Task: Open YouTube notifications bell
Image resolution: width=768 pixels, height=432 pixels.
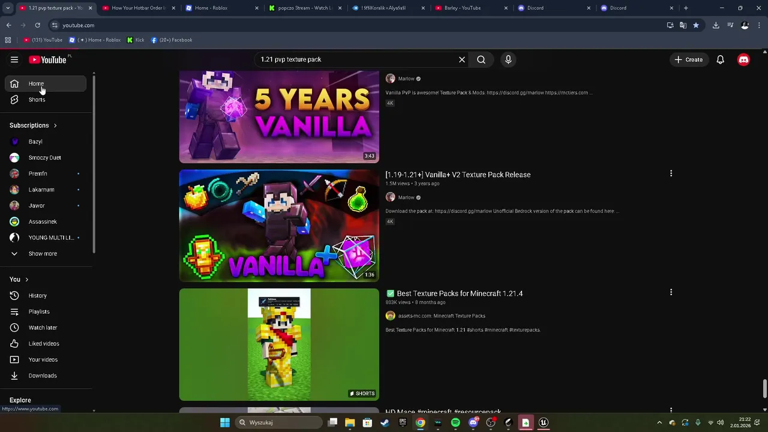Action: (x=721, y=59)
